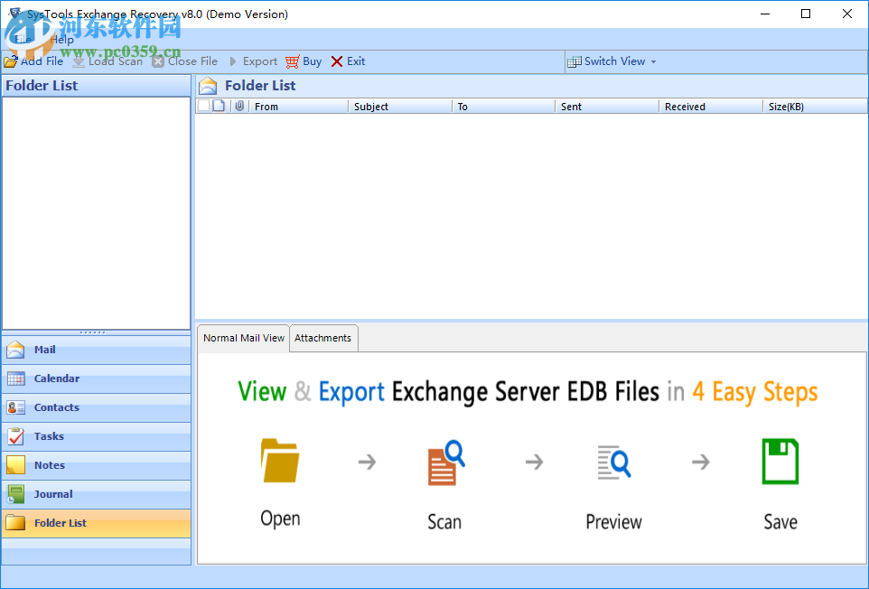Toggle the select-all checkbox in message list
Viewport: 869px width, 589px height.
coord(205,106)
